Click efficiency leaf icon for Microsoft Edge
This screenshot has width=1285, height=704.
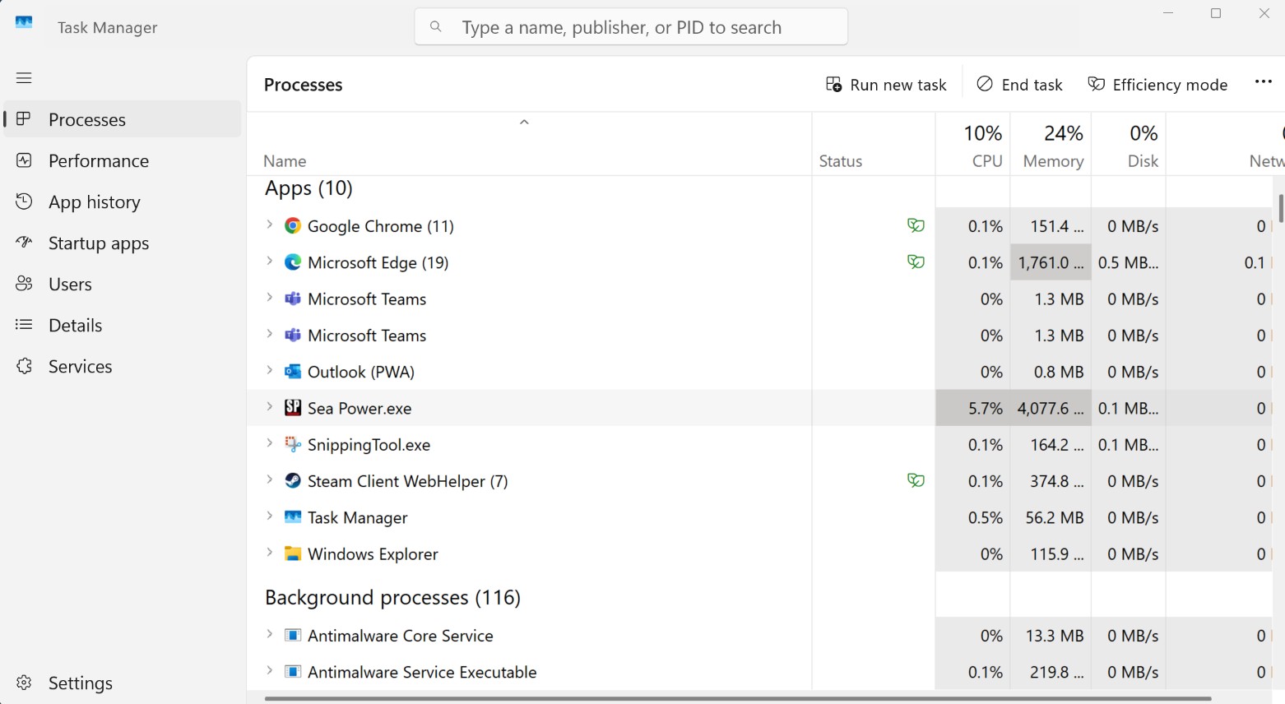point(916,262)
